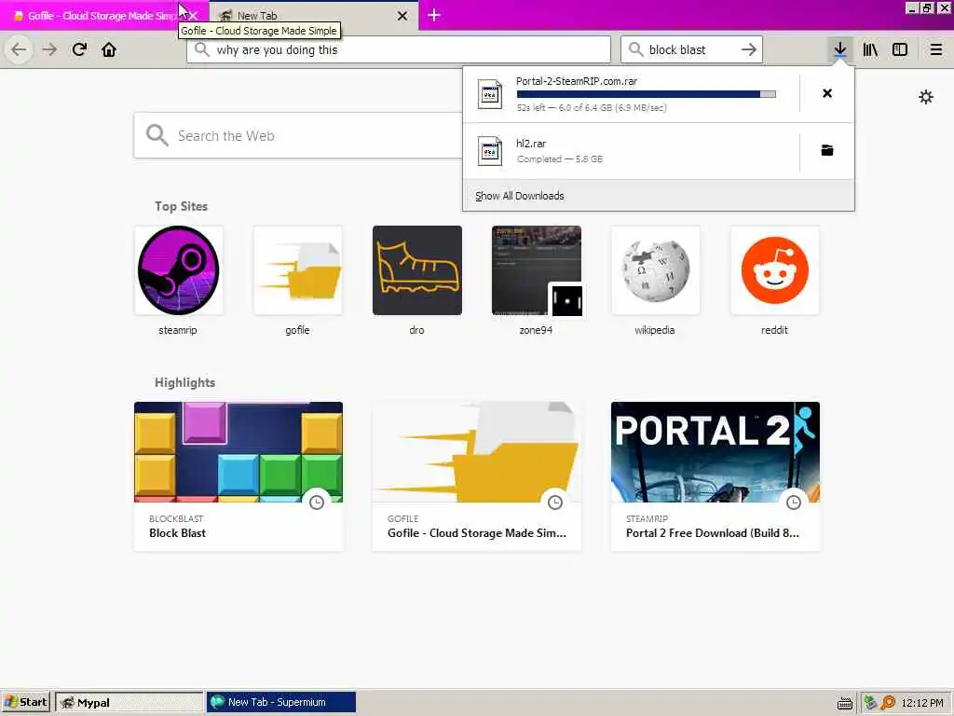The height and width of the screenshot is (716, 954).
Task: Click the keyboard icon in system tray
Action: (x=844, y=703)
